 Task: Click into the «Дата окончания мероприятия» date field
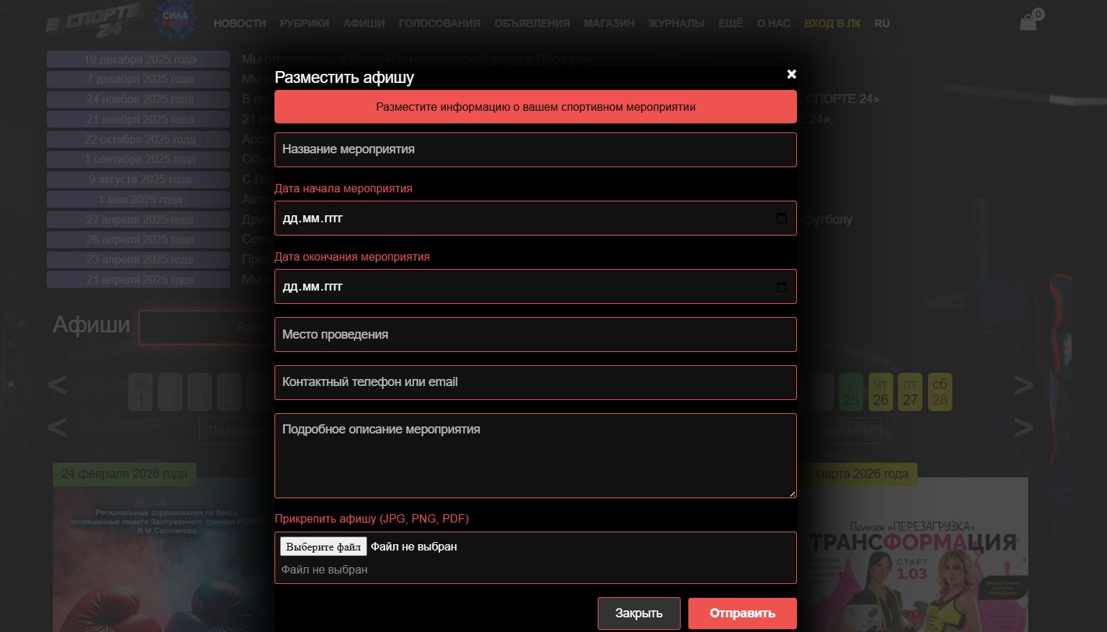coord(536,286)
